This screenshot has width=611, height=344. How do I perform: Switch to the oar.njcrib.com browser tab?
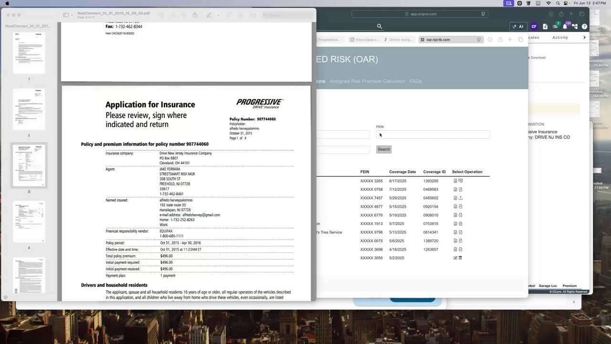click(x=451, y=40)
